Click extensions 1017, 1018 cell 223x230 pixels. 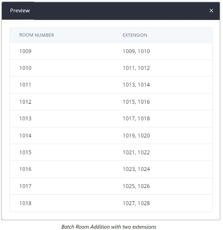[x=136, y=119]
